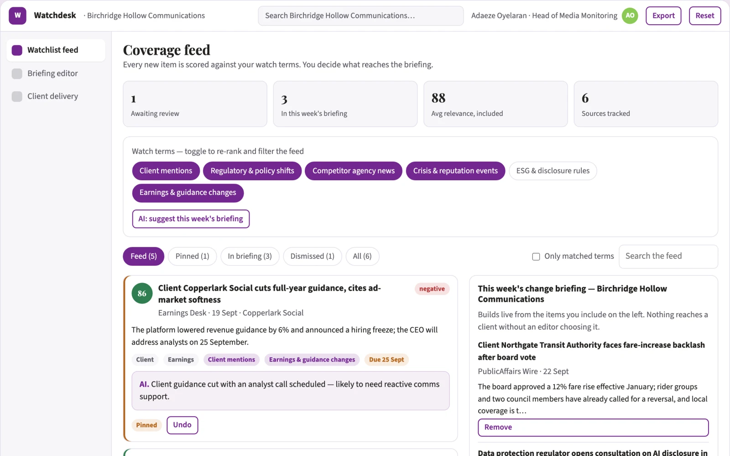Click the Pinned status label
Screen dimensions: 730x456
(146, 425)
